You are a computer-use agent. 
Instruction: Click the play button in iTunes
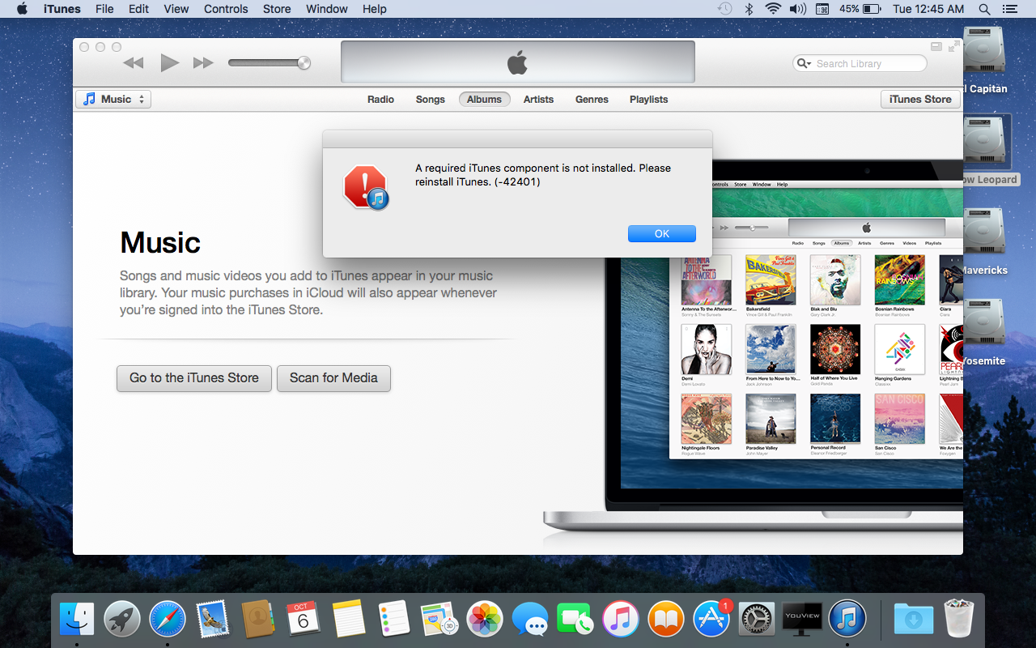(169, 62)
